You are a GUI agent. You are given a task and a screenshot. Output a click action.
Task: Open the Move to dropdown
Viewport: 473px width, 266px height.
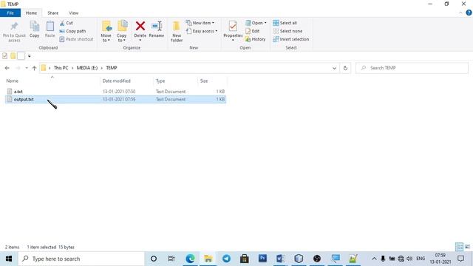click(x=106, y=31)
